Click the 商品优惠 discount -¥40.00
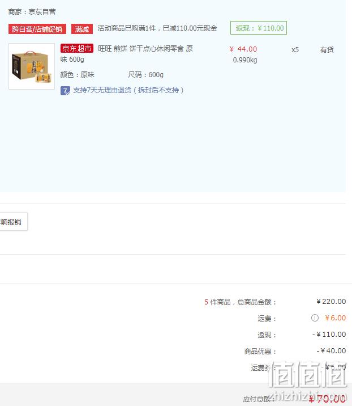The image size is (352, 406). tap(331, 351)
